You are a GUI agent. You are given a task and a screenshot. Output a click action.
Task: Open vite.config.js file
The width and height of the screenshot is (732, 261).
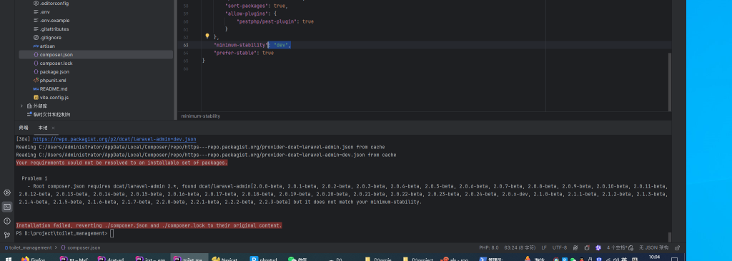[51, 98]
